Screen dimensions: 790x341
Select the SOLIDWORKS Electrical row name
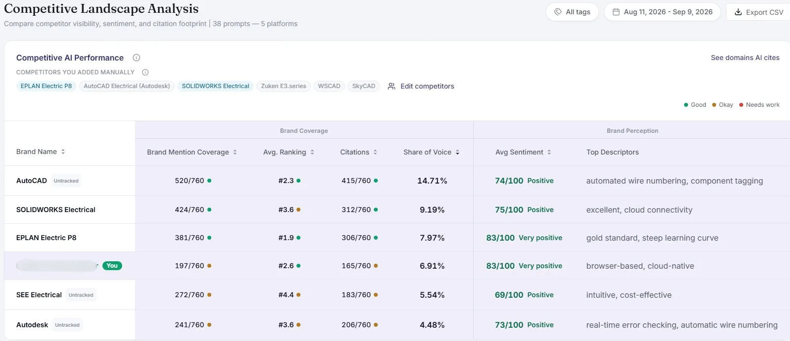[x=56, y=210]
